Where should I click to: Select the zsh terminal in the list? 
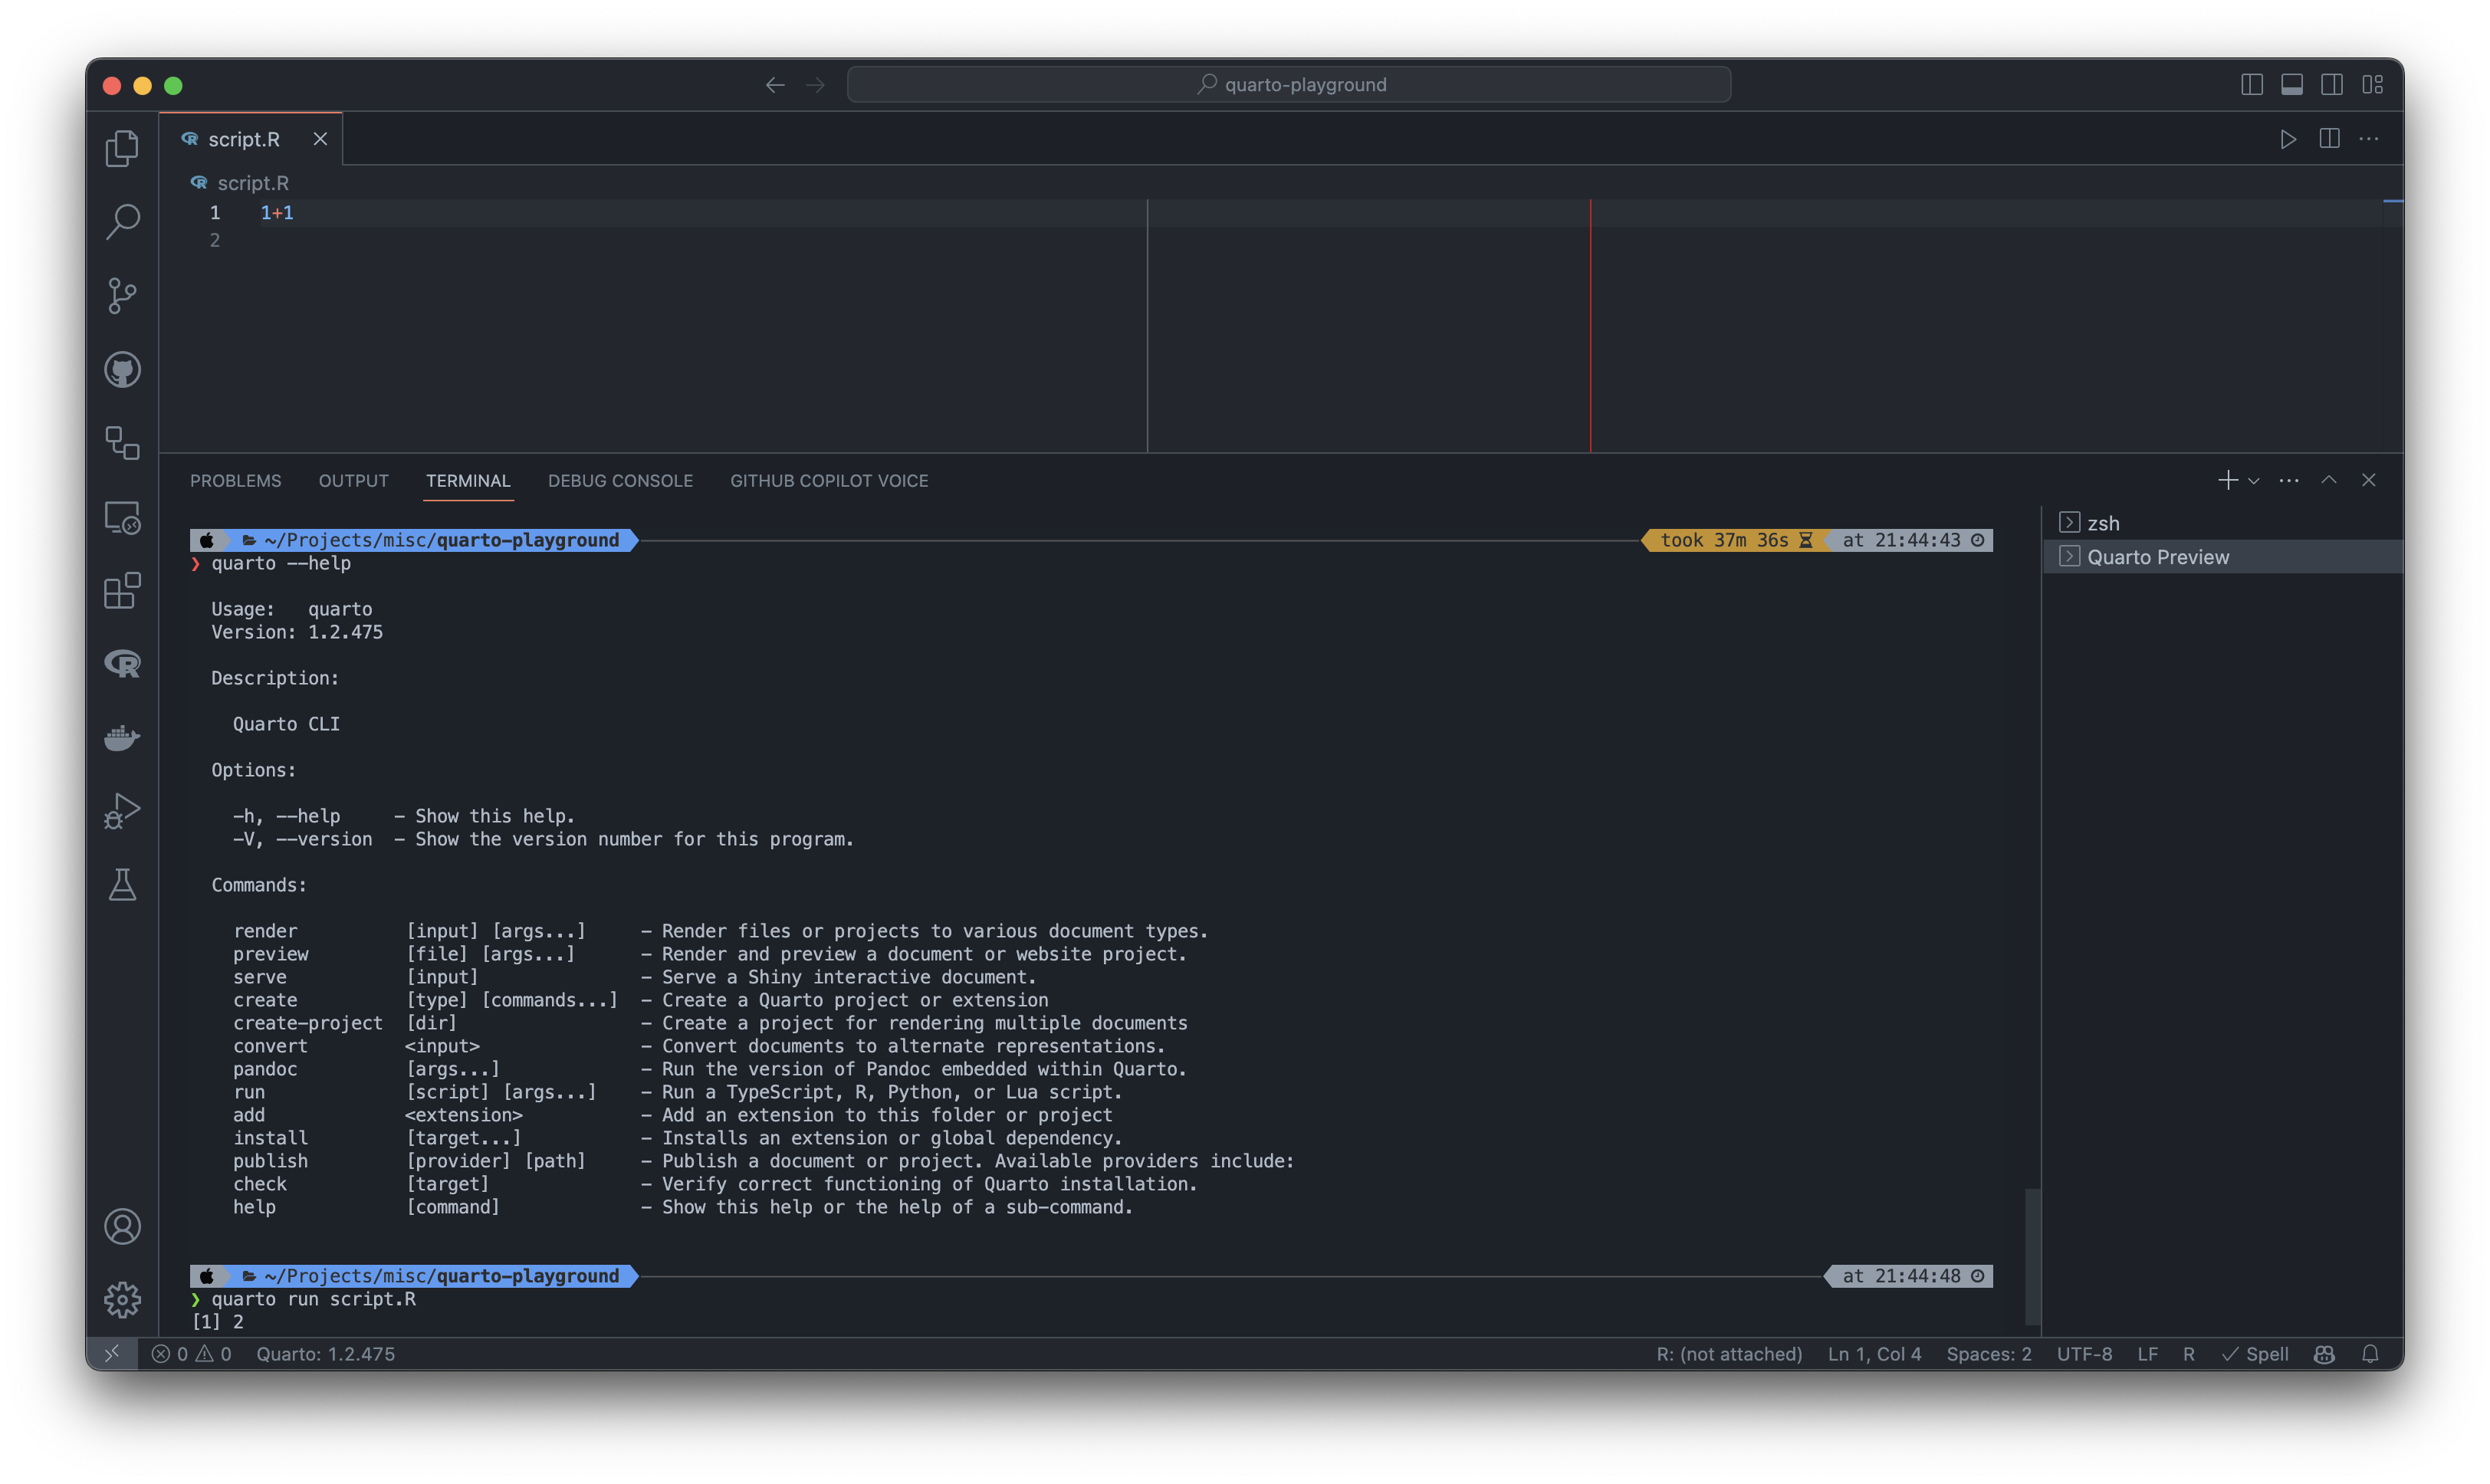tap(2222, 523)
